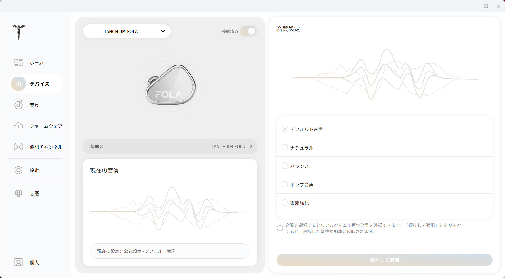Click the settings hexagon icon
This screenshot has width=505, height=278.
(18, 170)
